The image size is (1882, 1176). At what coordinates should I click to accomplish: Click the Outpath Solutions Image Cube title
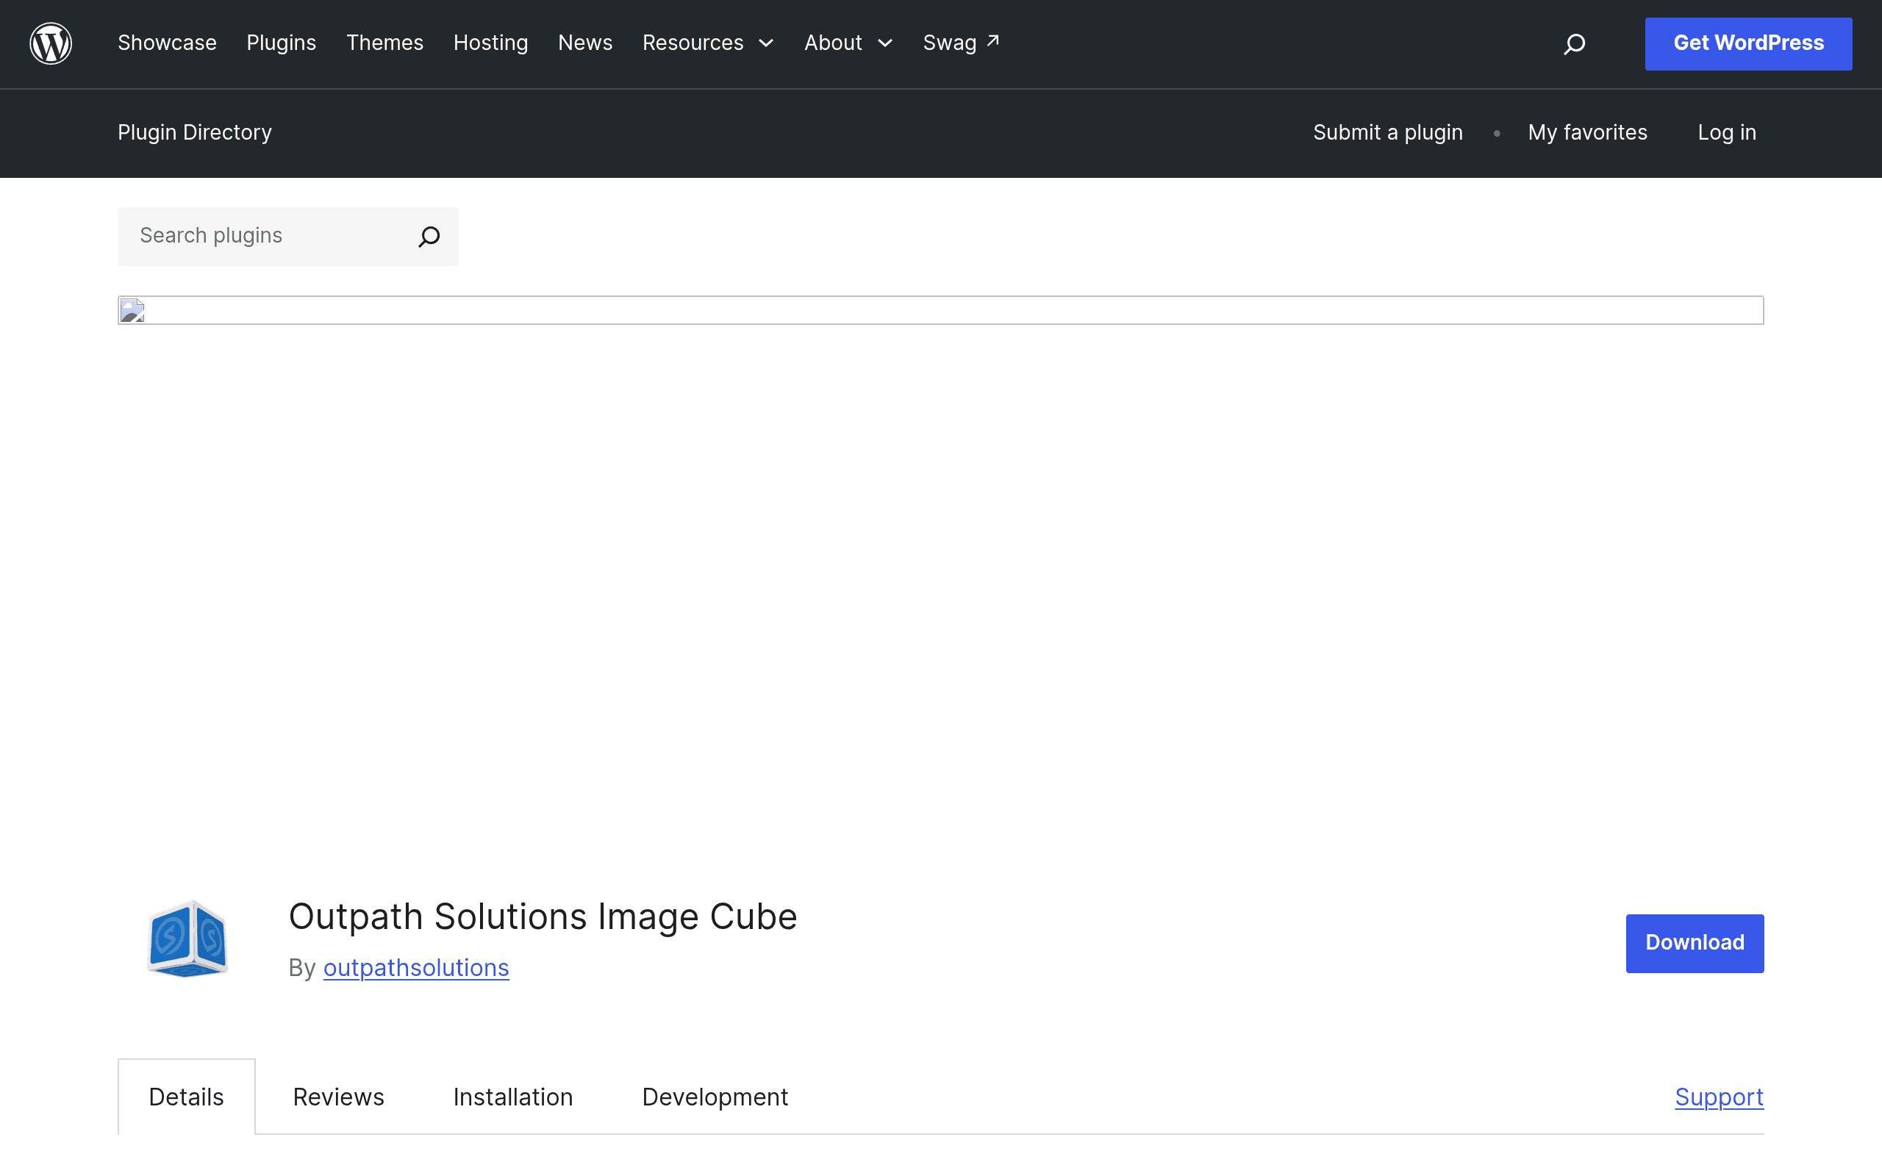(543, 917)
